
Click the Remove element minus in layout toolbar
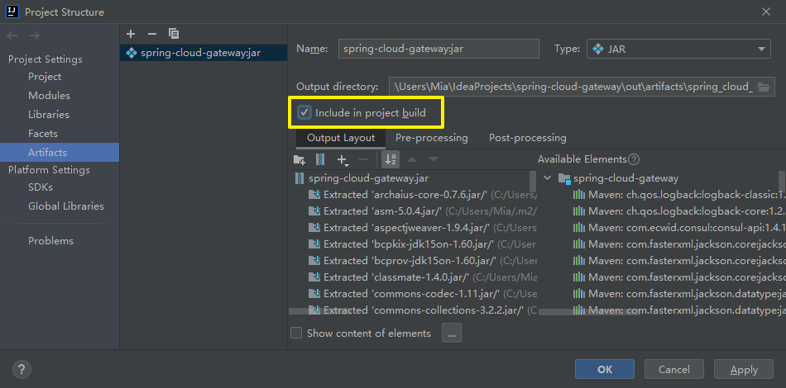pos(364,159)
